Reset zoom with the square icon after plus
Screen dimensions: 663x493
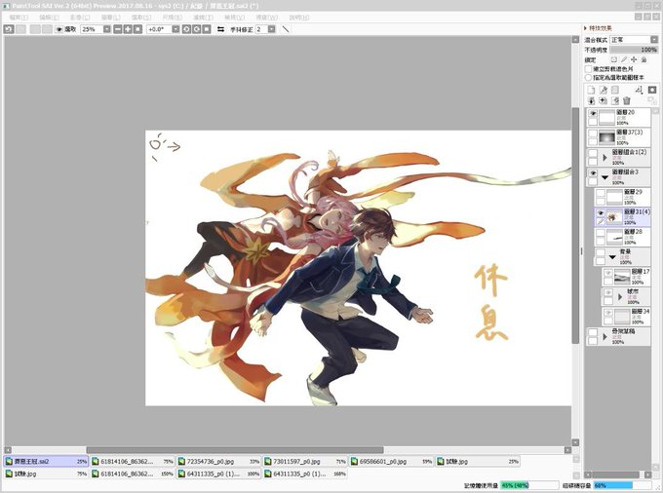(137, 29)
